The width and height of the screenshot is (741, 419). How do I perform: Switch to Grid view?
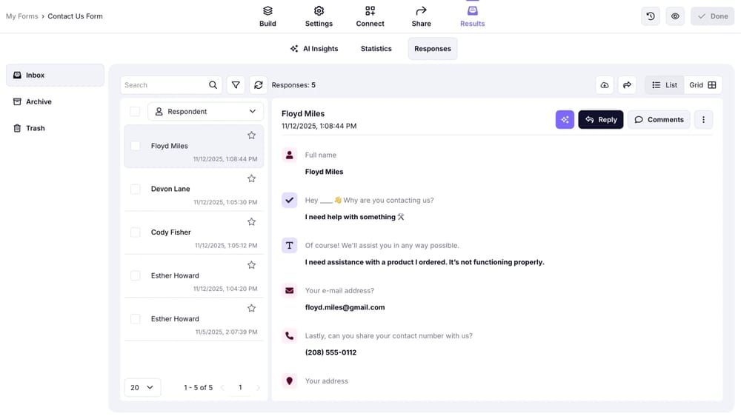pos(702,85)
